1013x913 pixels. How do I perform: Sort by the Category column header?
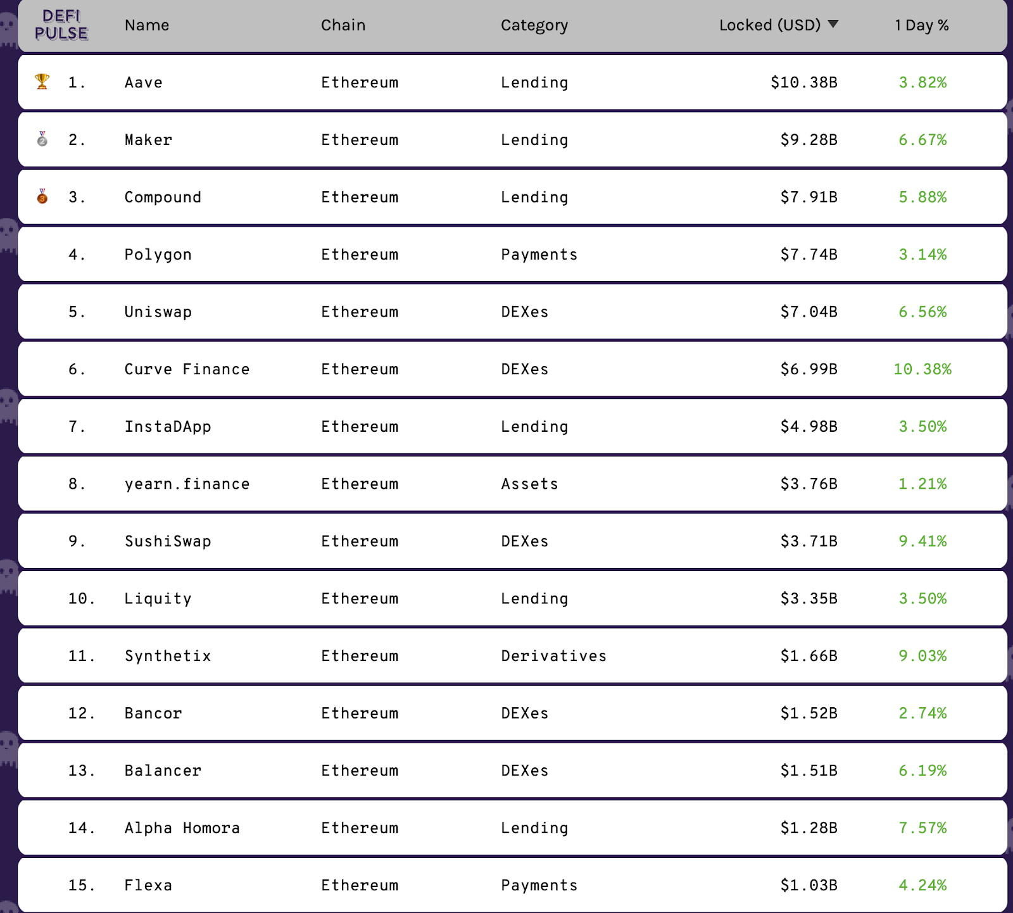[x=534, y=25]
